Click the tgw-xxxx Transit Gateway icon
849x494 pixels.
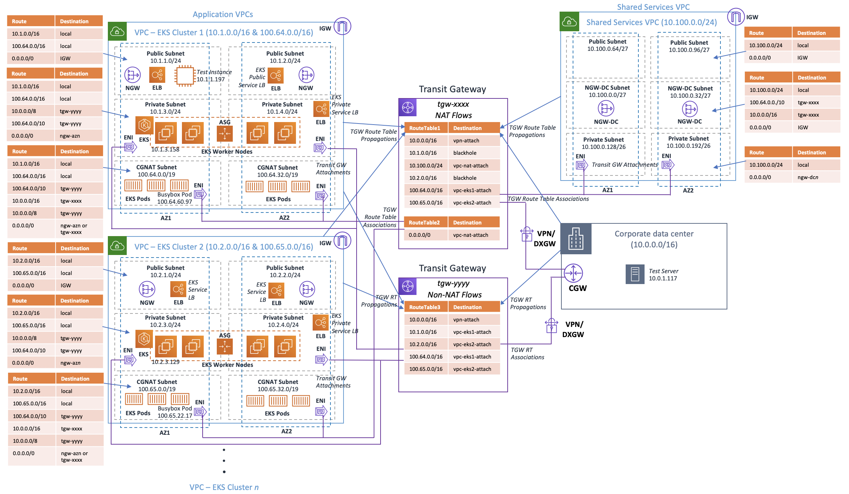(408, 108)
